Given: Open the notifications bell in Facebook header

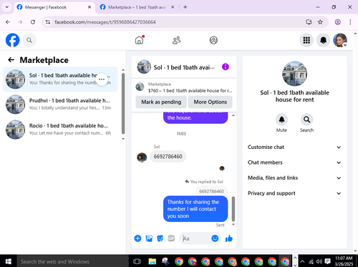Looking at the screenshot, I should (x=323, y=40).
